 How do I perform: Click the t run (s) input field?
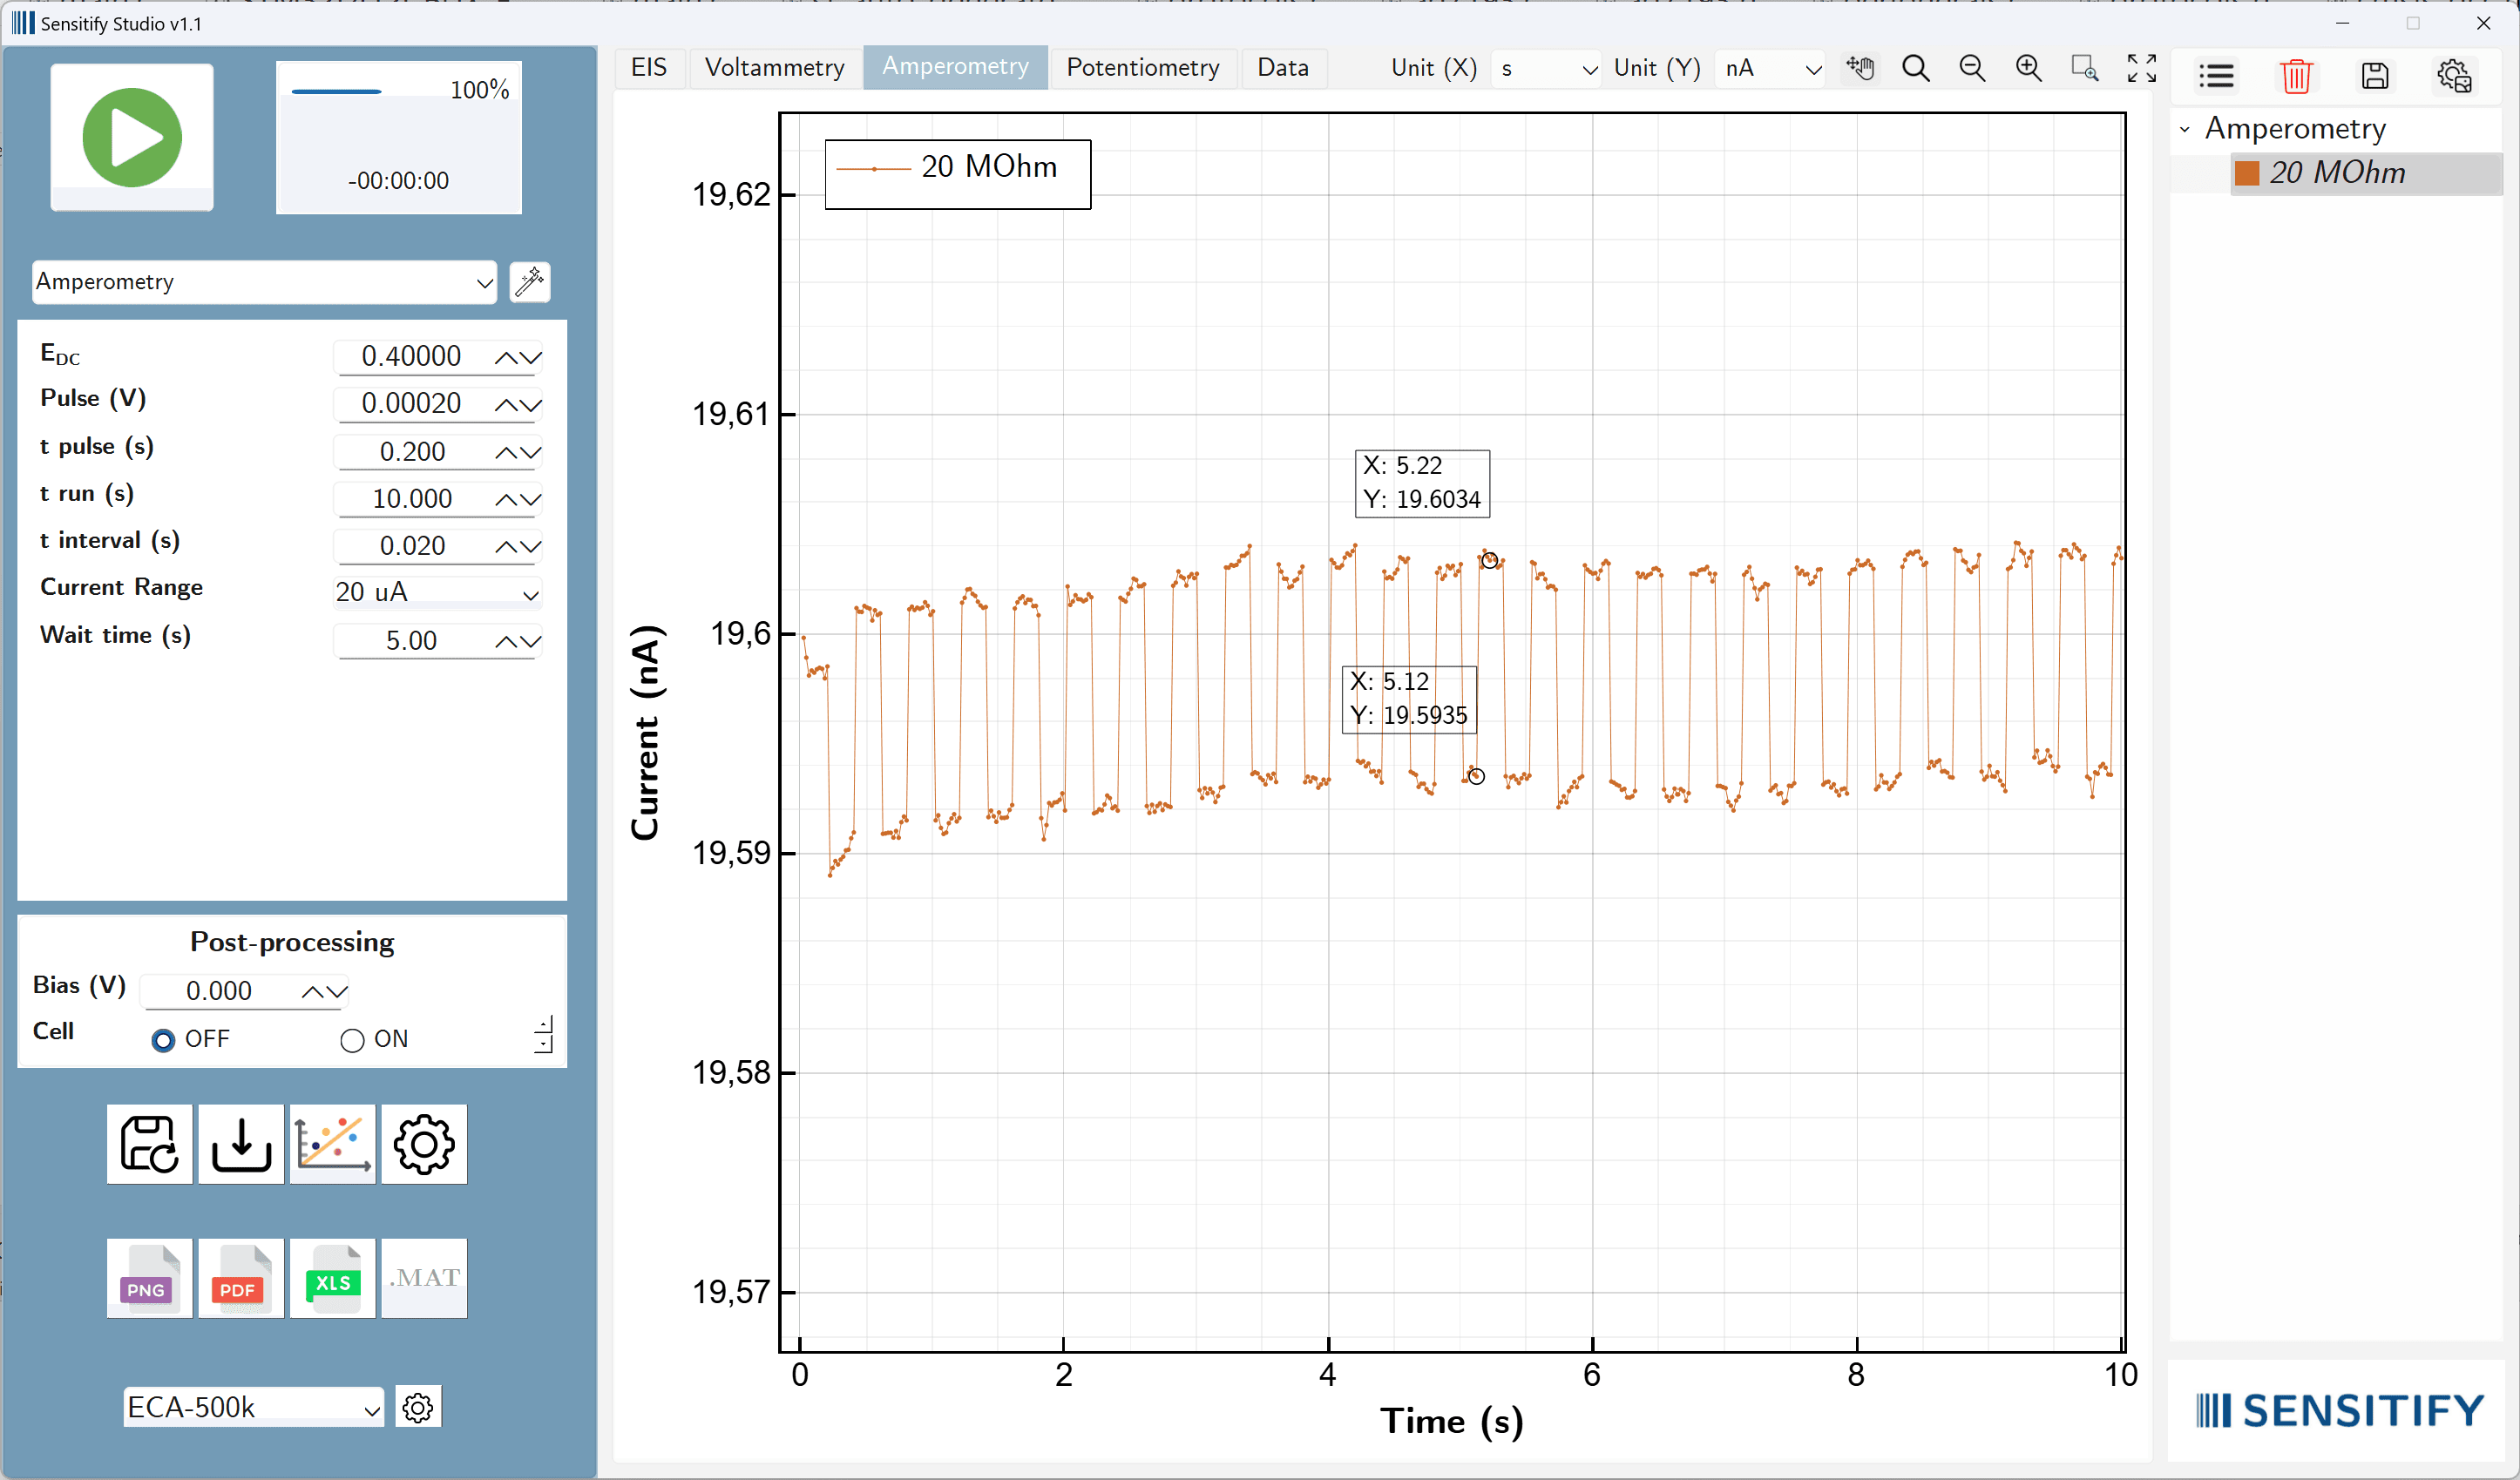point(412,498)
